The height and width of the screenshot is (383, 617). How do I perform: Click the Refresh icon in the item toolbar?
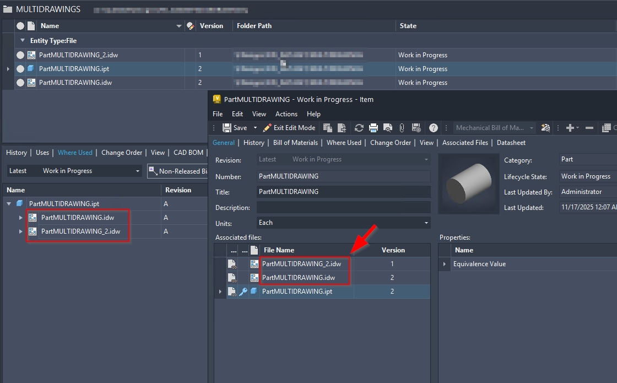(359, 128)
